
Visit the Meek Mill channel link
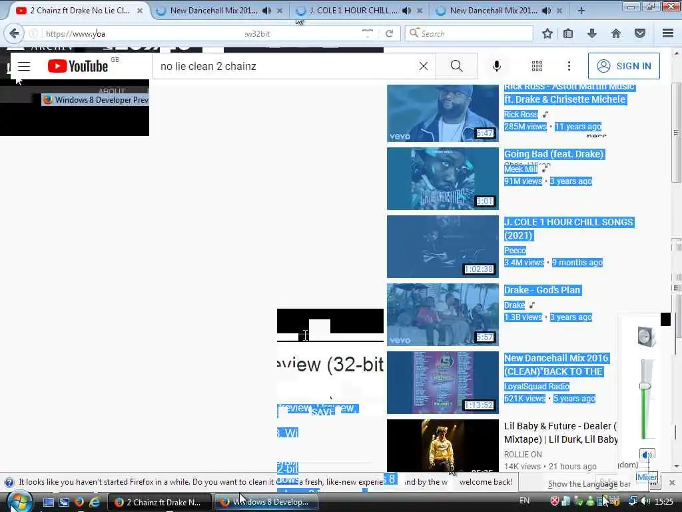pos(521,169)
